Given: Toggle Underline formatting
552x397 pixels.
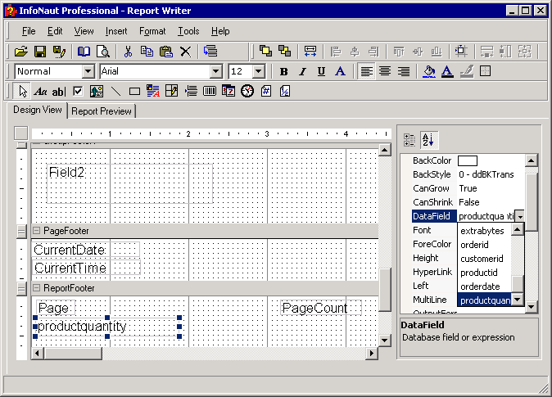Looking at the screenshot, I should pyautogui.click(x=321, y=71).
